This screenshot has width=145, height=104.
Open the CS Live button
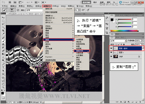(124, 2)
